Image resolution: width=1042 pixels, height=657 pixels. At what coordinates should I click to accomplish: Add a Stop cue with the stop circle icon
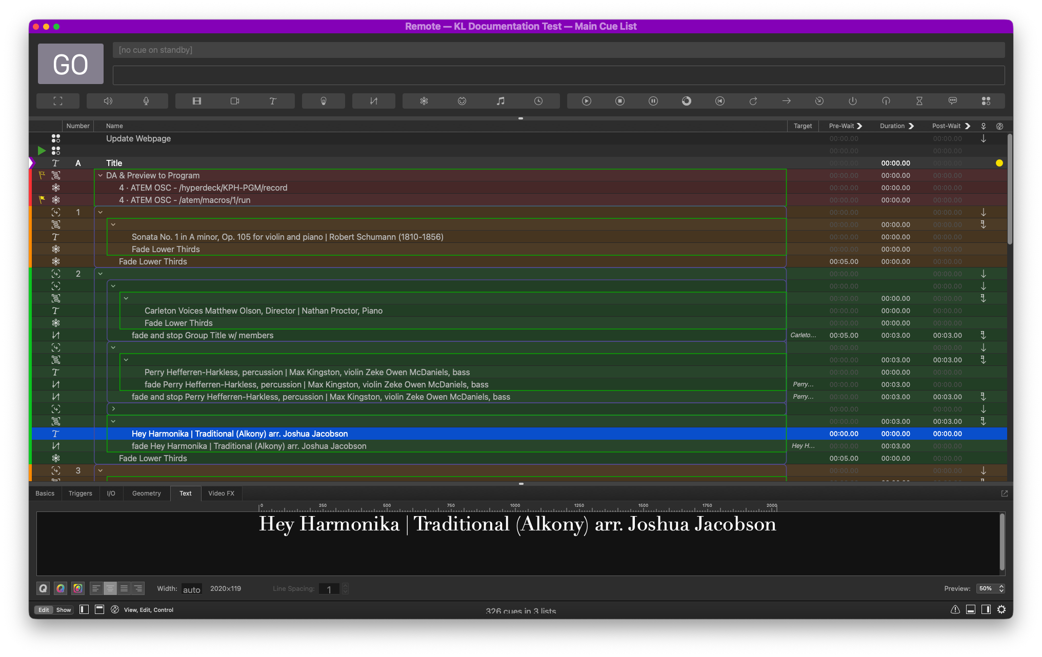pos(620,101)
